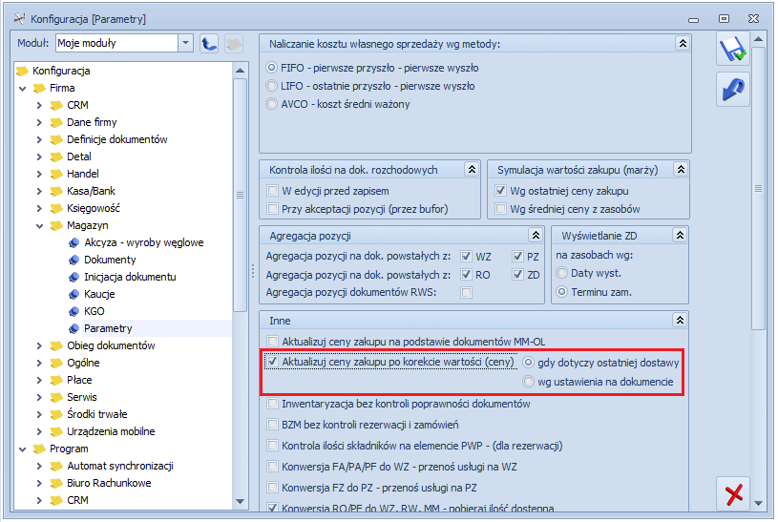Image resolution: width=778 pixels, height=522 pixels.
Task: Check Inwentaryzacja bez kontroli poprawności dokumentów
Action: coord(272,404)
